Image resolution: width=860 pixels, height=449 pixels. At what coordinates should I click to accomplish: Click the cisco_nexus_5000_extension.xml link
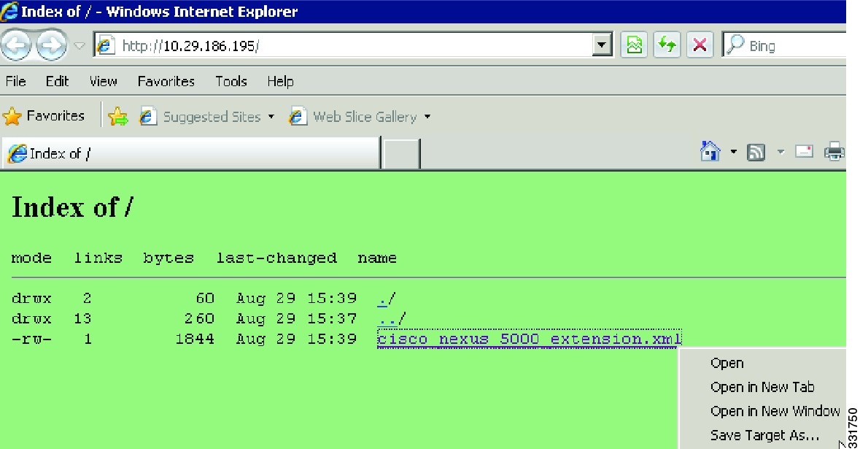point(530,339)
